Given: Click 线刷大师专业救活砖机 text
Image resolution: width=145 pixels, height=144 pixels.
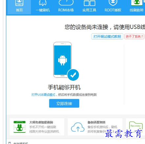Looking at the screenshot, I should [x=44, y=131].
